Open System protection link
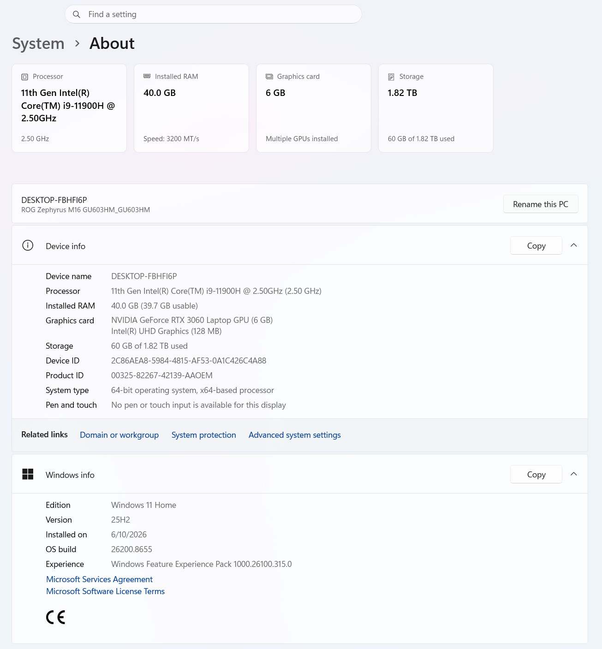Viewport: 602px width, 649px height. pos(203,435)
